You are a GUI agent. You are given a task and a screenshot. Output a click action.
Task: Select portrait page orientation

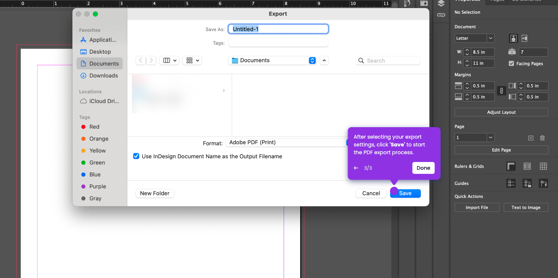click(513, 38)
